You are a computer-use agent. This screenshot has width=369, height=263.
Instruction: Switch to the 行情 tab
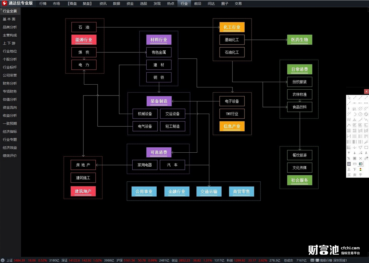pos(43,4)
